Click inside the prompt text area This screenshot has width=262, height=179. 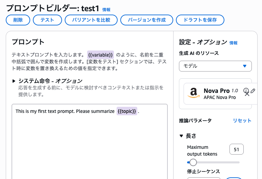[89, 146]
